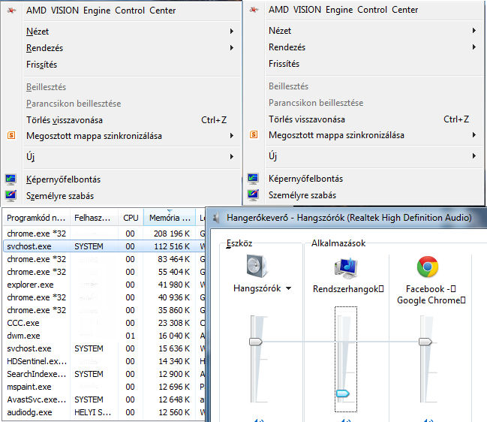Select the dwm.exe process row
The image size is (487, 422).
[x=104, y=336]
